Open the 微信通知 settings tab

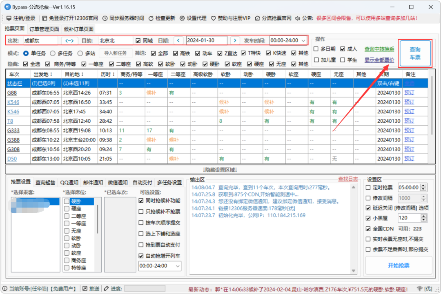pos(118,182)
